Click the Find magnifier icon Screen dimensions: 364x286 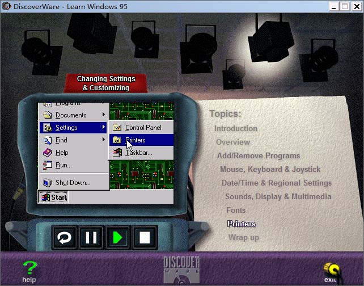click(48, 140)
